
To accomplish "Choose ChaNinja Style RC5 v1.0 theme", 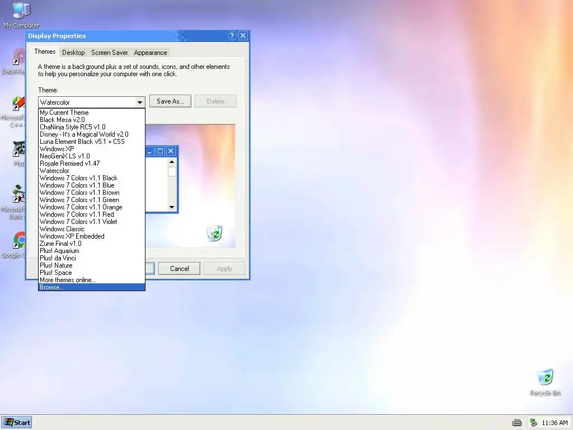I will point(92,127).
